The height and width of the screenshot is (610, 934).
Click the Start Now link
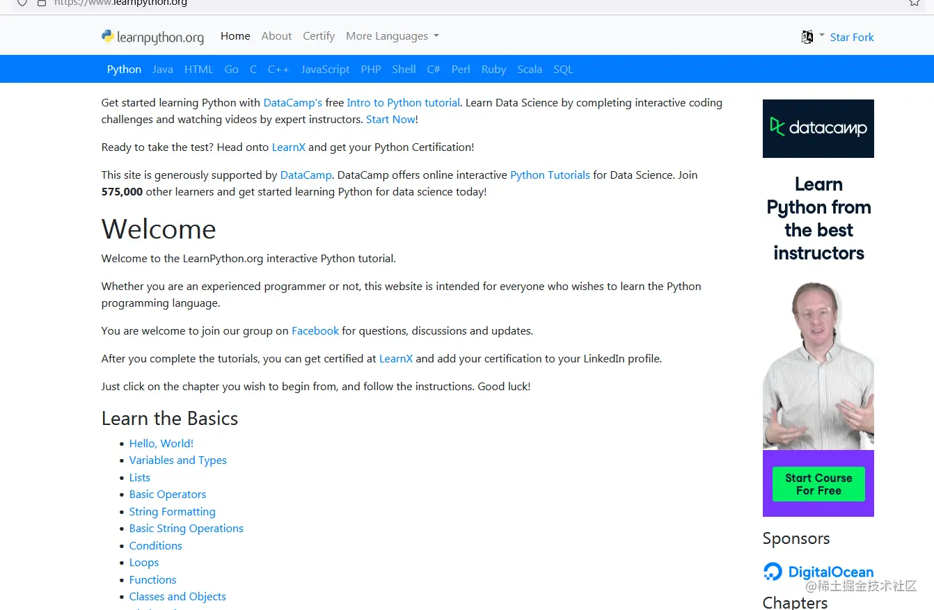[390, 120]
